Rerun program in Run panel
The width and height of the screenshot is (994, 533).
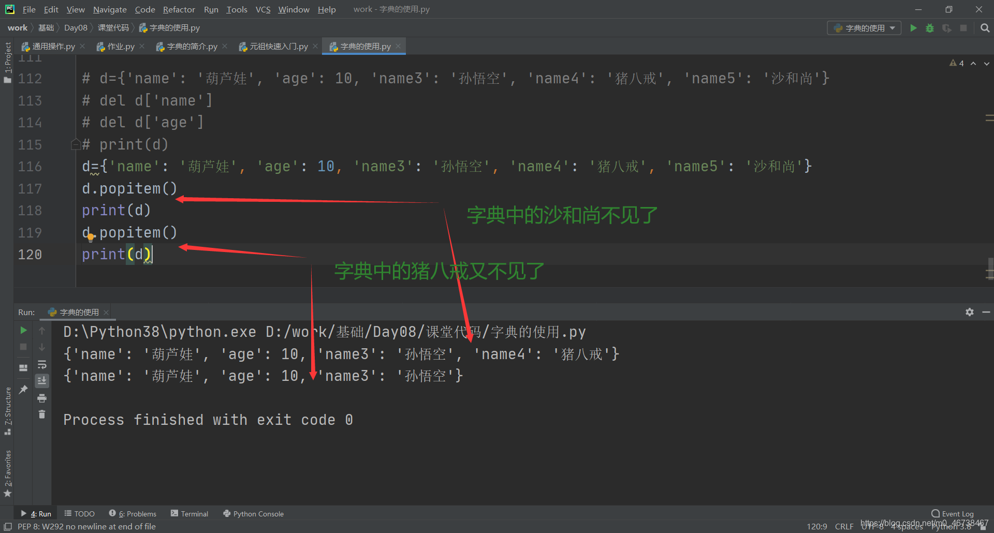tap(23, 330)
